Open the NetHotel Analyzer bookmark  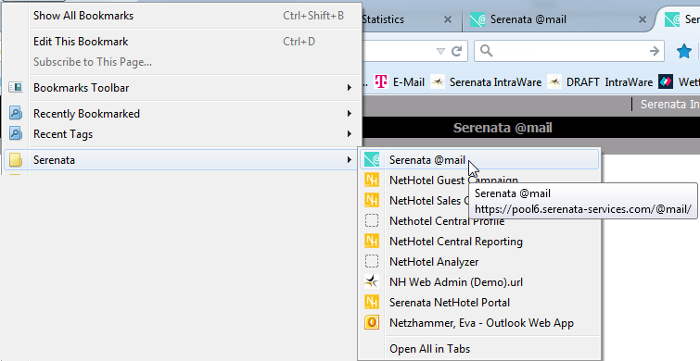[x=479, y=262]
